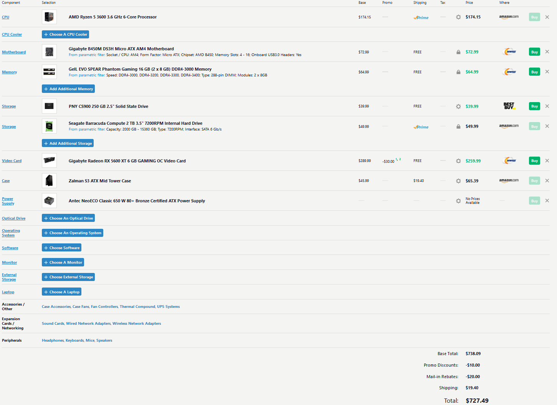Open gear settings for PNY CS900 SSD
The width and height of the screenshot is (557, 405).
coord(458,107)
